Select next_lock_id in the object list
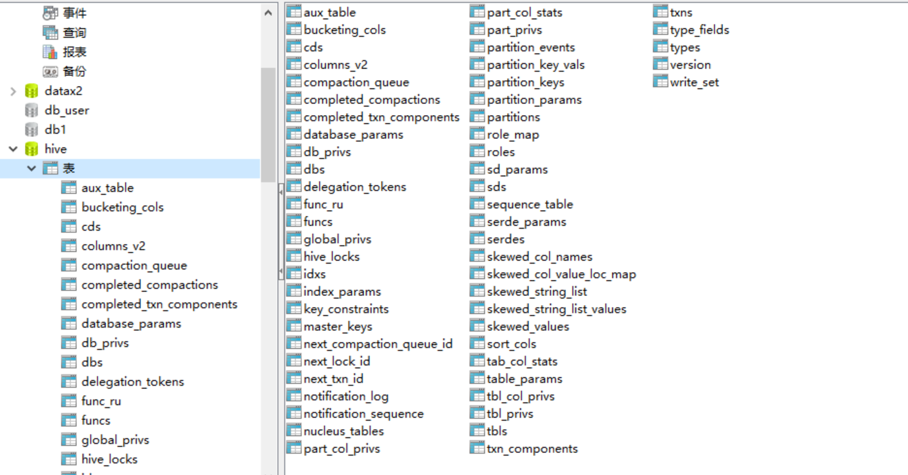The image size is (908, 475). pos(337,361)
